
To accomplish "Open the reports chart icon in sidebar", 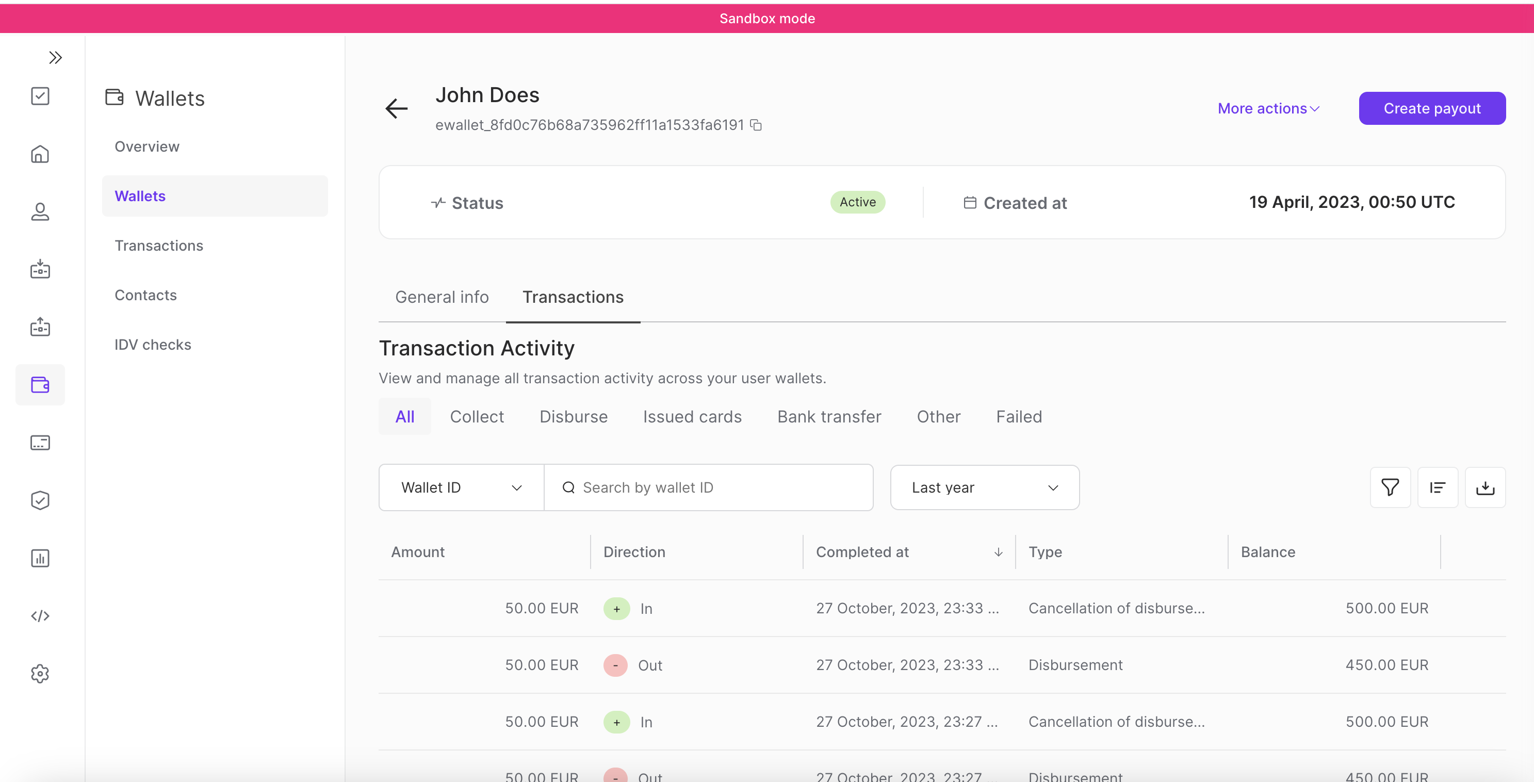I will (x=40, y=558).
